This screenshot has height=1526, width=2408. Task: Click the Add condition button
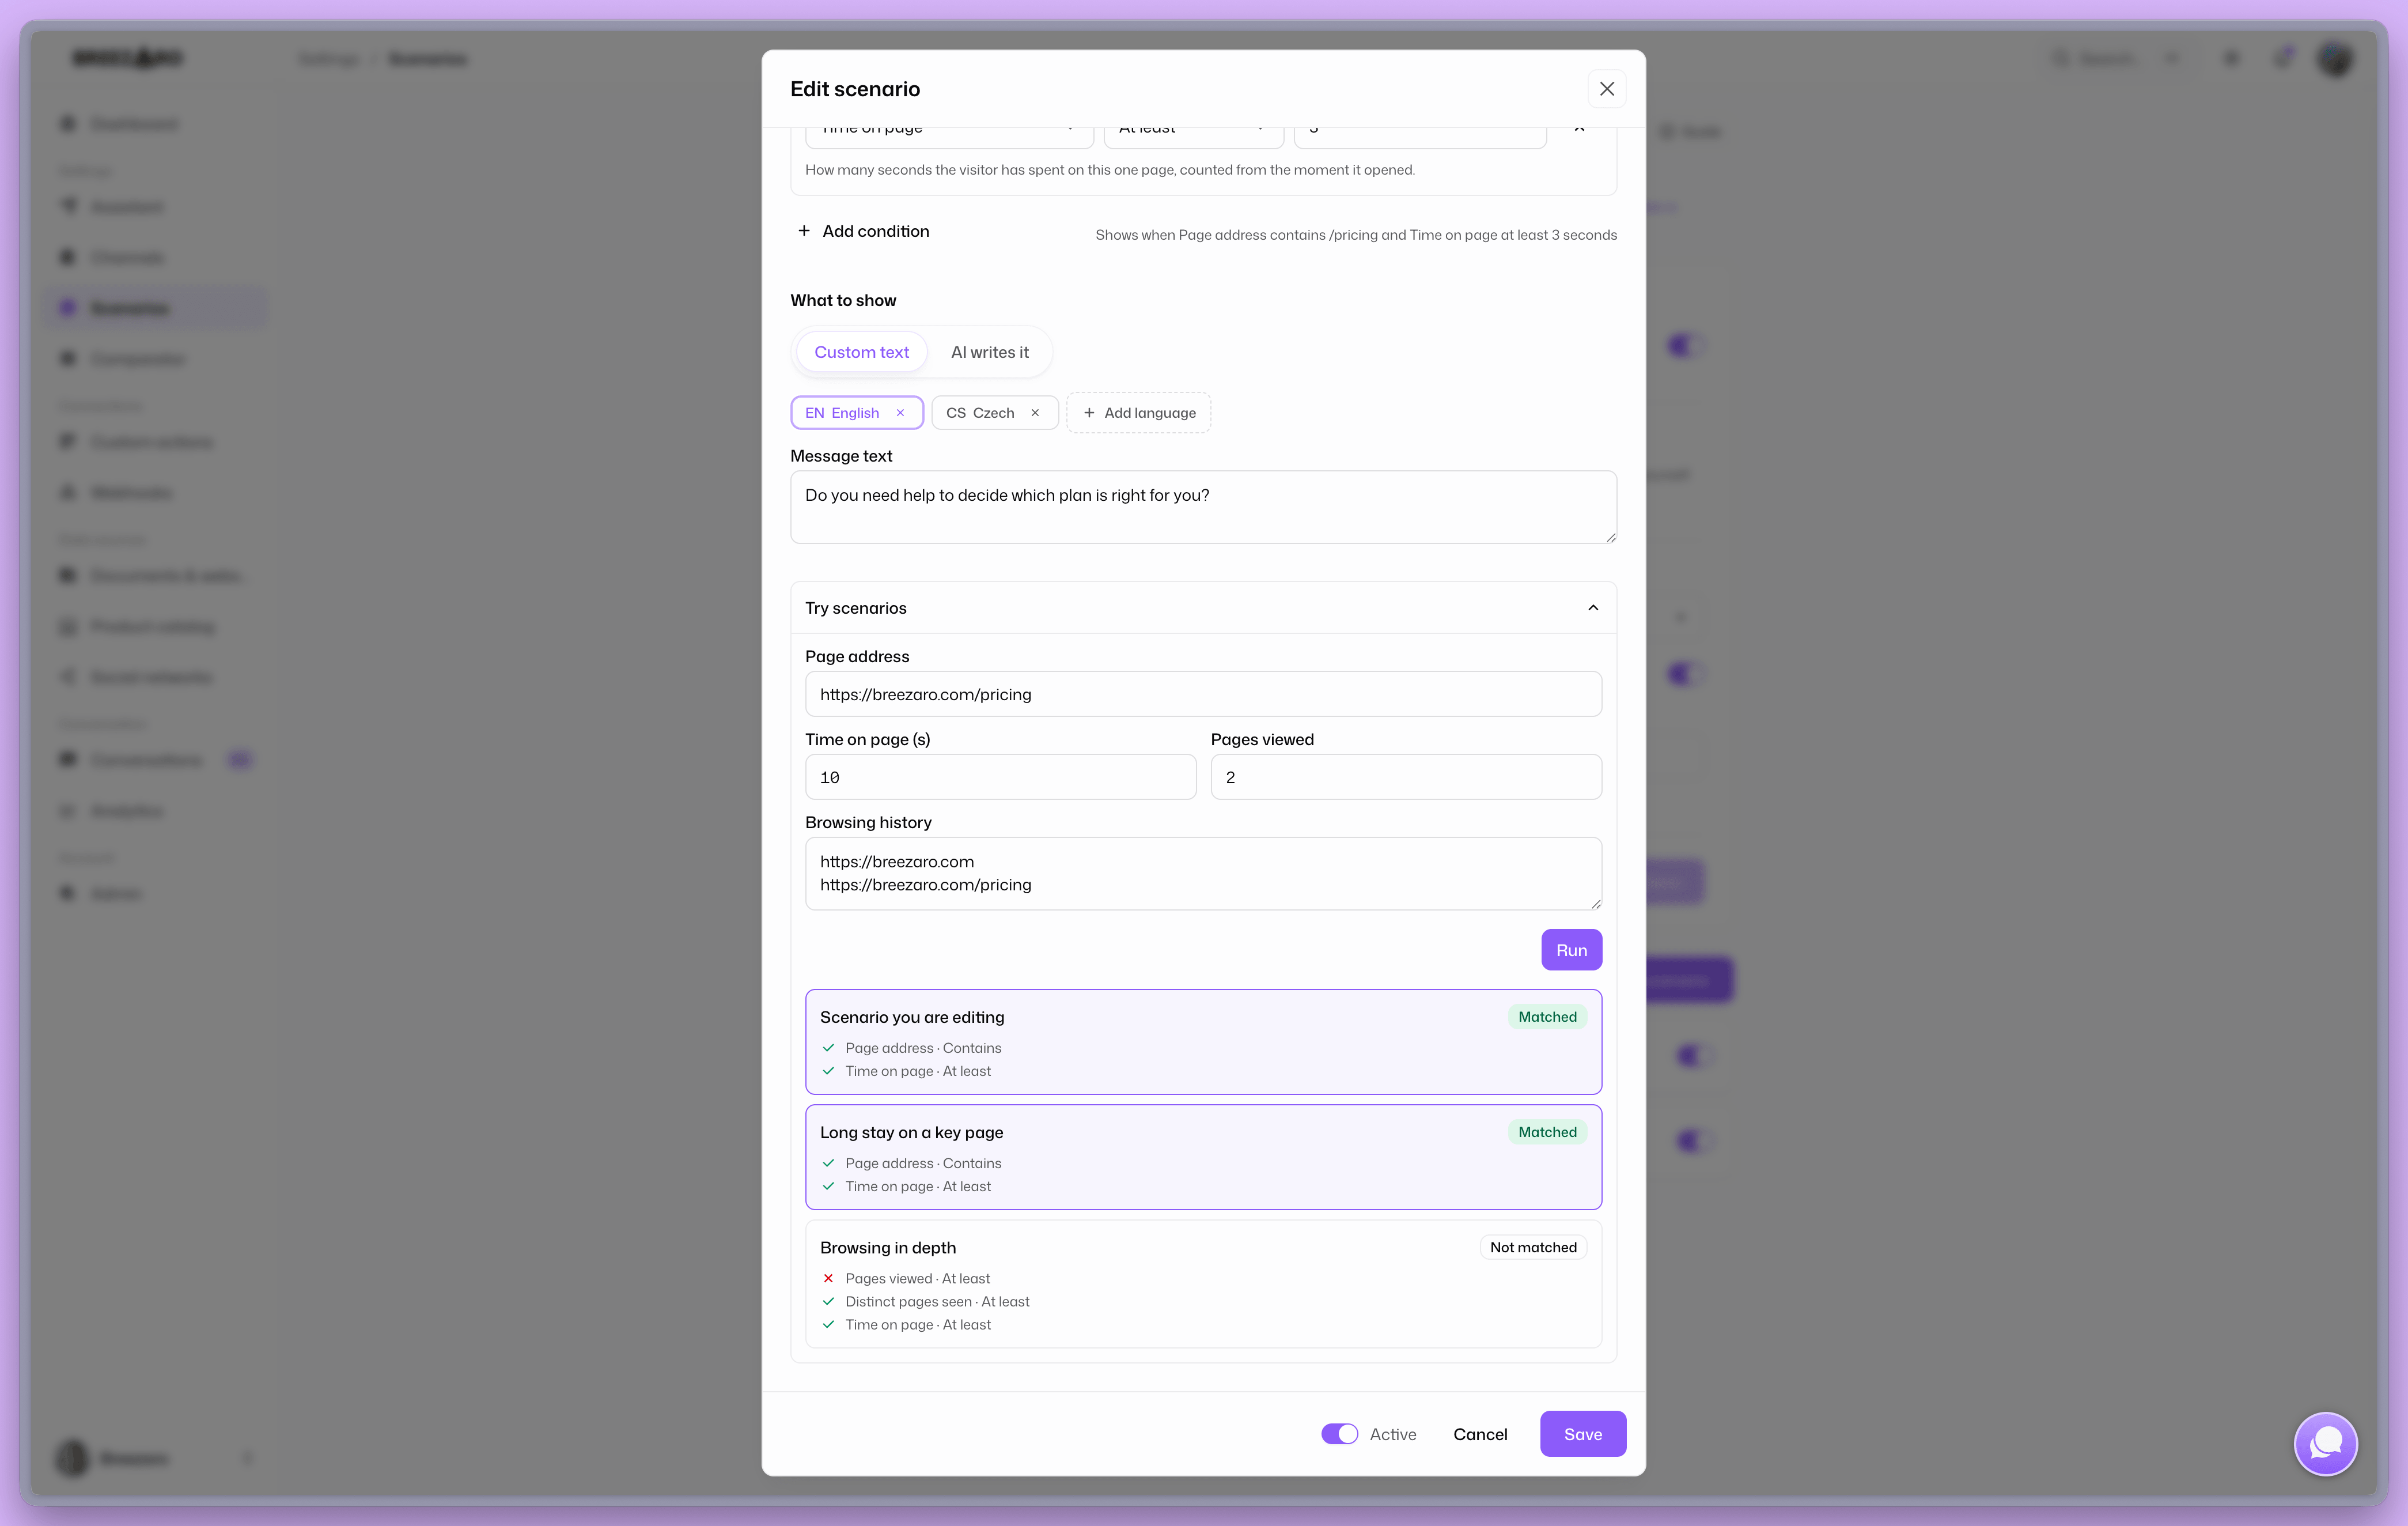[863, 231]
